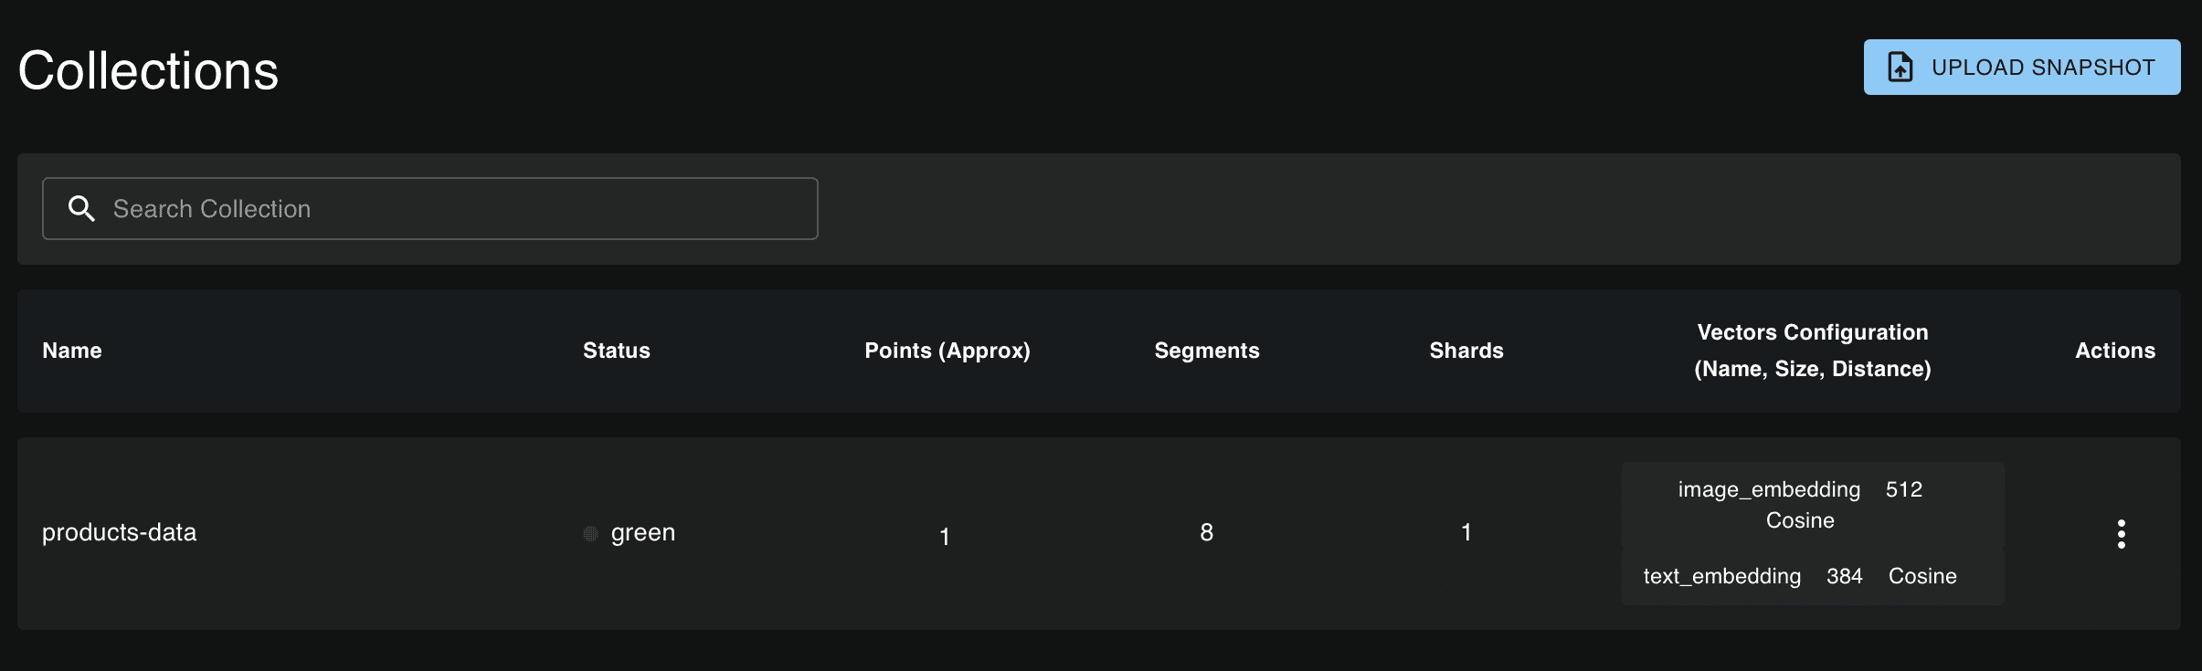Image resolution: width=2202 pixels, height=671 pixels.
Task: Click the Status column header
Action: (617, 351)
